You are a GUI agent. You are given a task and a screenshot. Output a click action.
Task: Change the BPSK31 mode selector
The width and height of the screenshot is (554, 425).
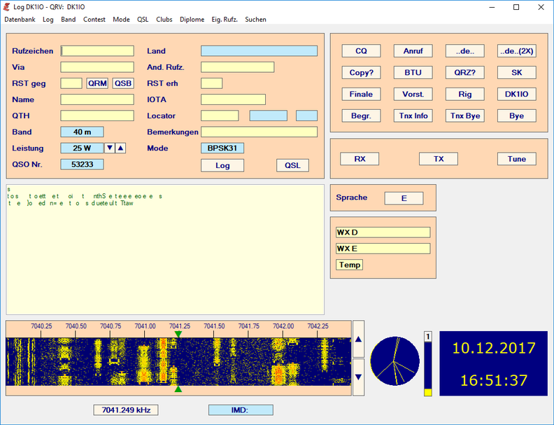(x=222, y=148)
